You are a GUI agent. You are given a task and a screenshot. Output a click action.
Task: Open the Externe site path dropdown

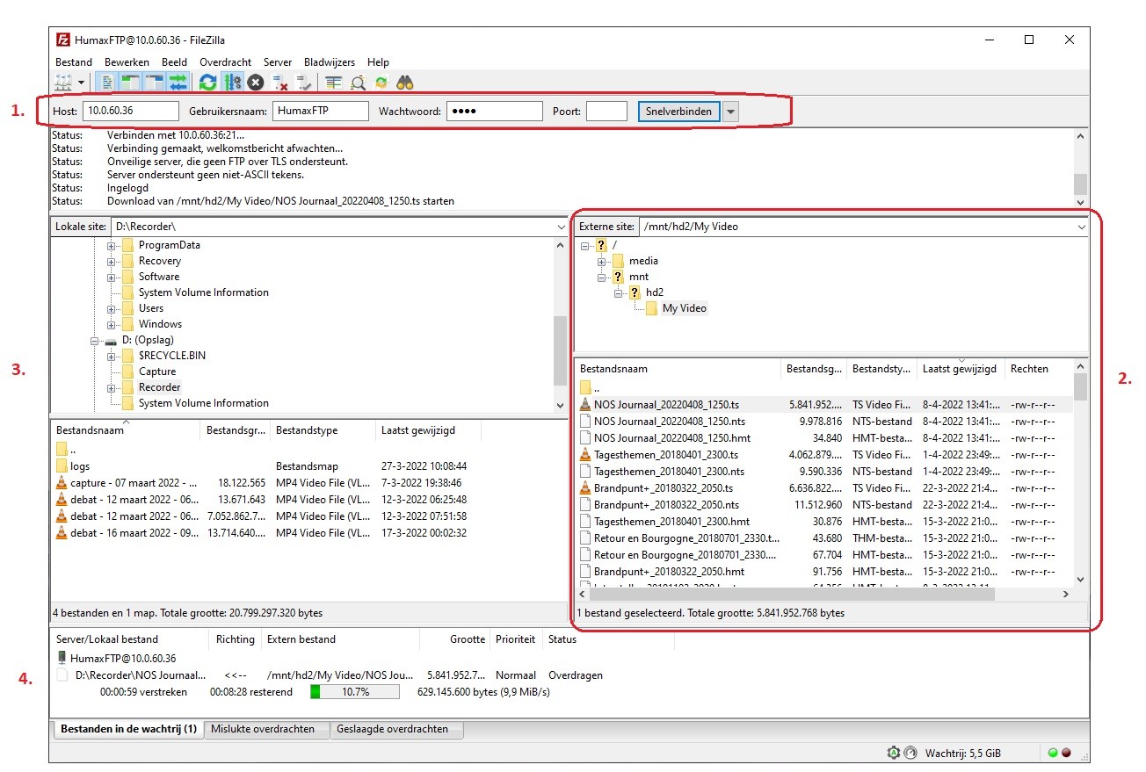click(1081, 227)
